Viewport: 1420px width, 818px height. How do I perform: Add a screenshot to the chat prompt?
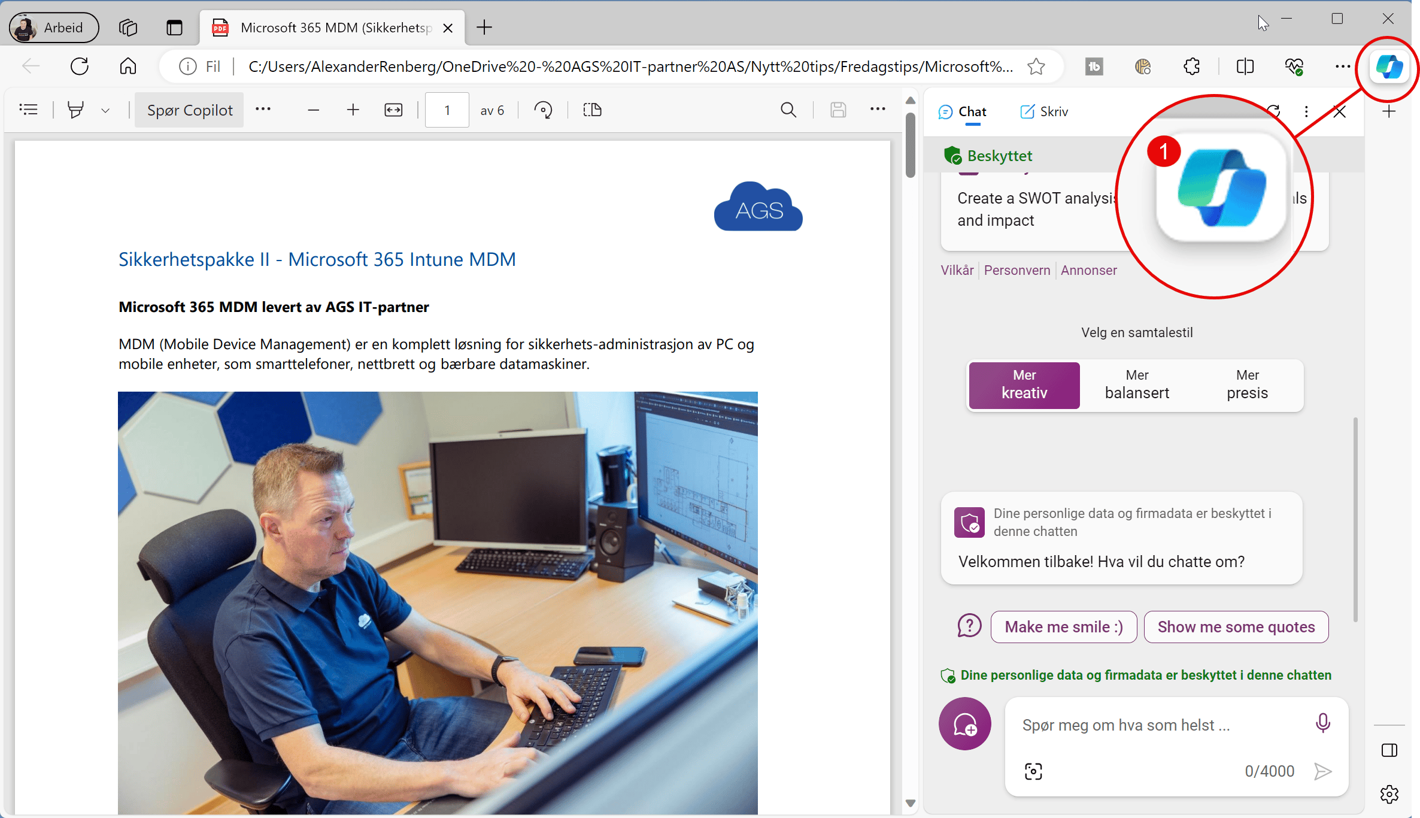1033,771
